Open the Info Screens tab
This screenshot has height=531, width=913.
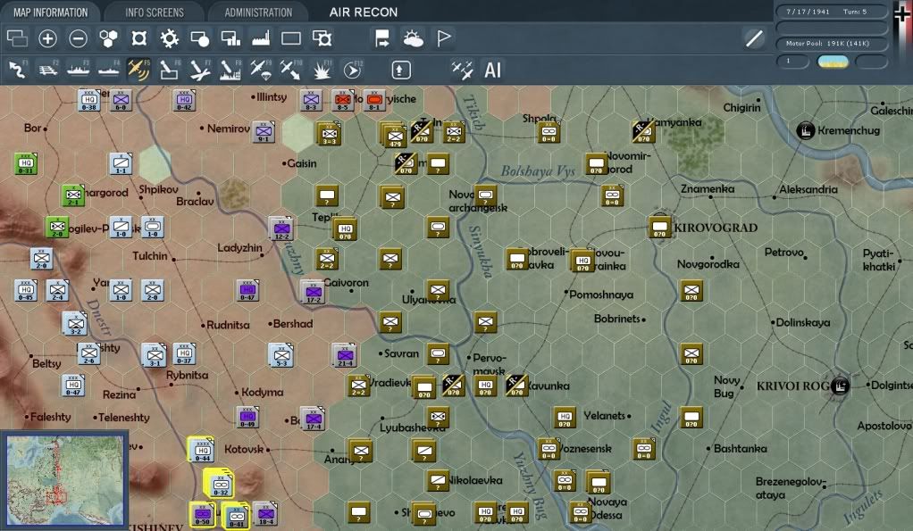point(155,12)
